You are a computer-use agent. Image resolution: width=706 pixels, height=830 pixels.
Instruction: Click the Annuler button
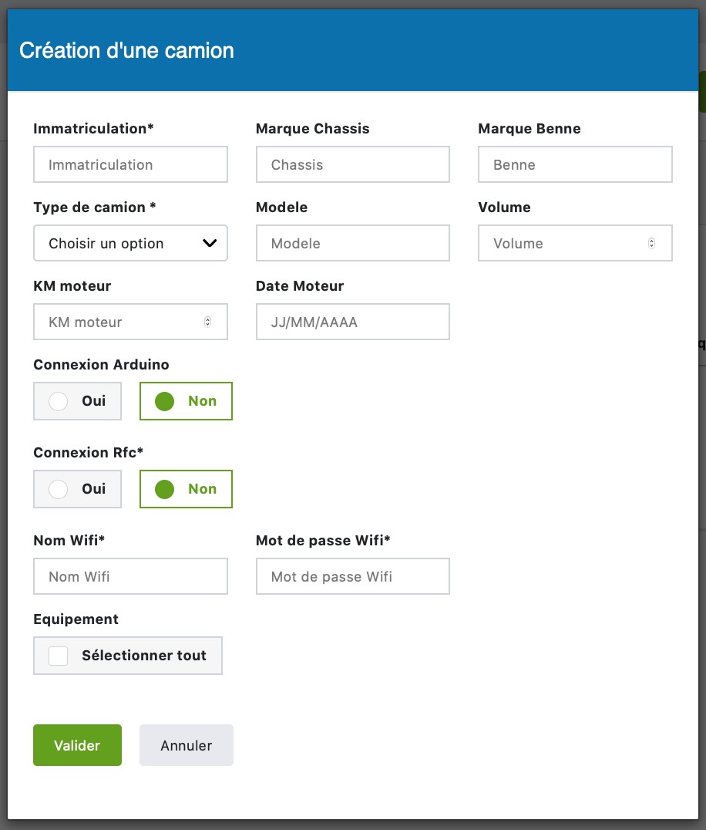pos(186,745)
